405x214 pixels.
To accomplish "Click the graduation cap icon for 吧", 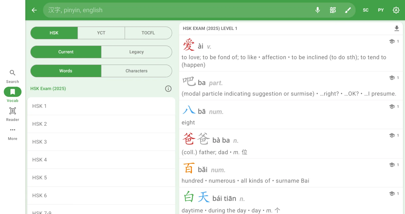I will pyautogui.click(x=392, y=78).
